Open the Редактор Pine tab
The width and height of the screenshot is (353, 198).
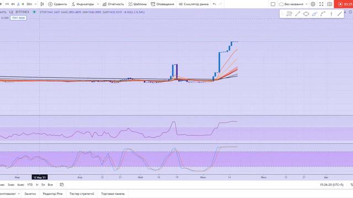[x=53, y=194]
